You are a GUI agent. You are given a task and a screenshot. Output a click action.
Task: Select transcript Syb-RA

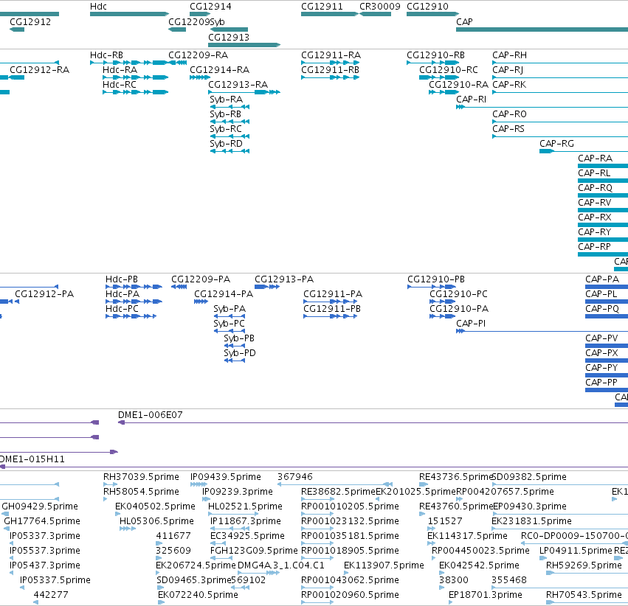click(x=230, y=107)
